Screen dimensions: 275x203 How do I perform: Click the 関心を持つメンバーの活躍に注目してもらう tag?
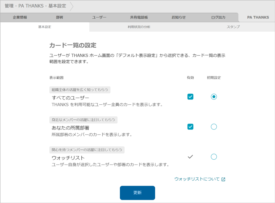[x=87, y=150]
